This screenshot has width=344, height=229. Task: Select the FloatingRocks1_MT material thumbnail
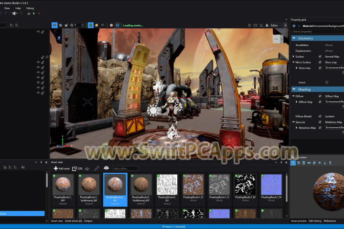pos(63,185)
